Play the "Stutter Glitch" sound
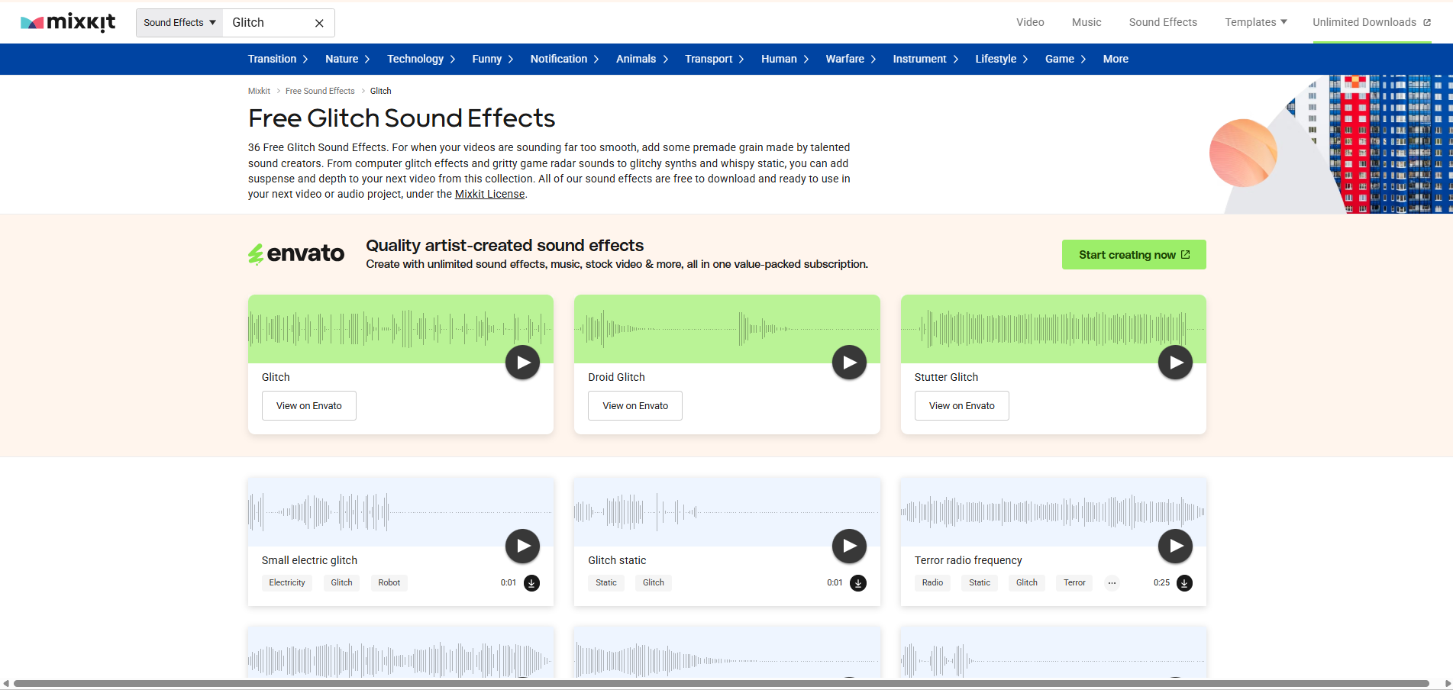 tap(1175, 362)
